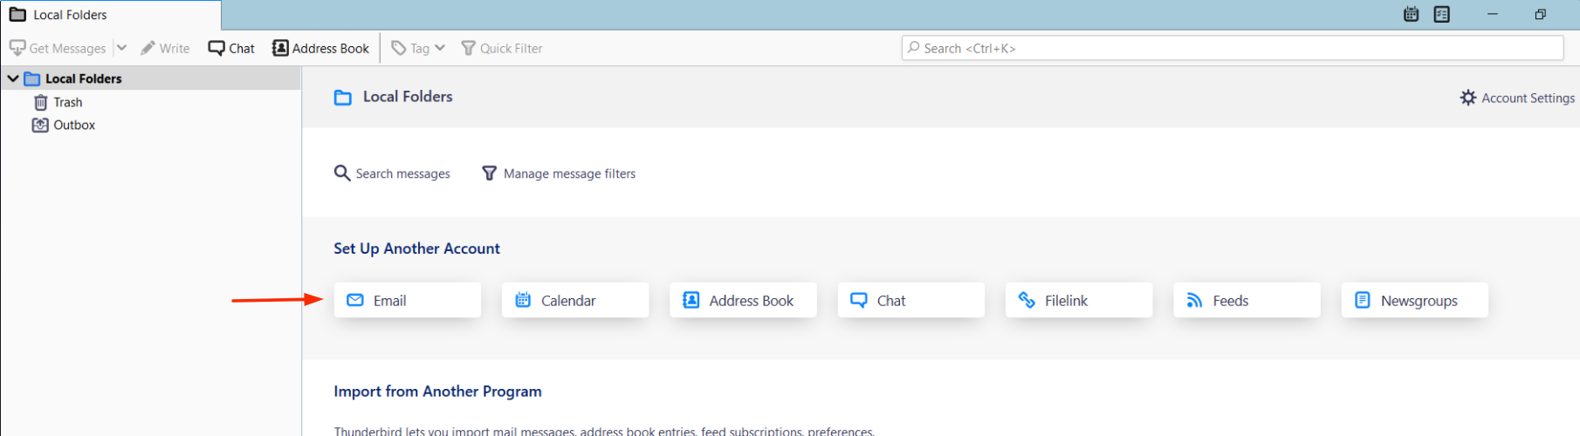Click Search messages link
The width and height of the screenshot is (1580, 436).
(392, 174)
